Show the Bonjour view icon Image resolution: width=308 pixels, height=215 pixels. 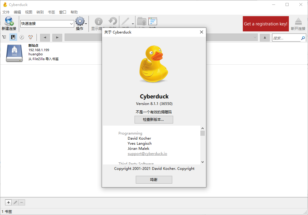tap(31, 37)
